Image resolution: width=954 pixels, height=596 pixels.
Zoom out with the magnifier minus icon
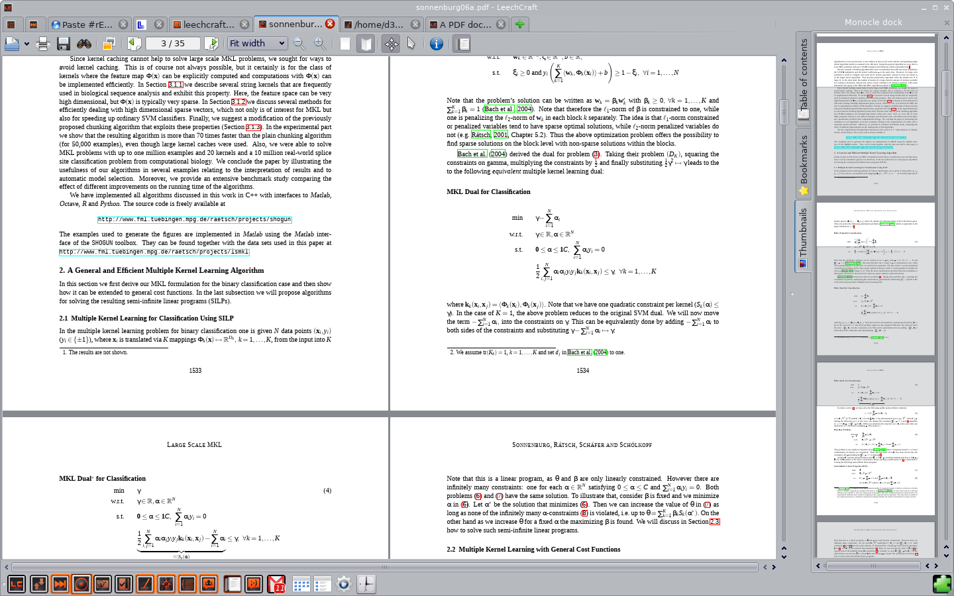pos(299,44)
